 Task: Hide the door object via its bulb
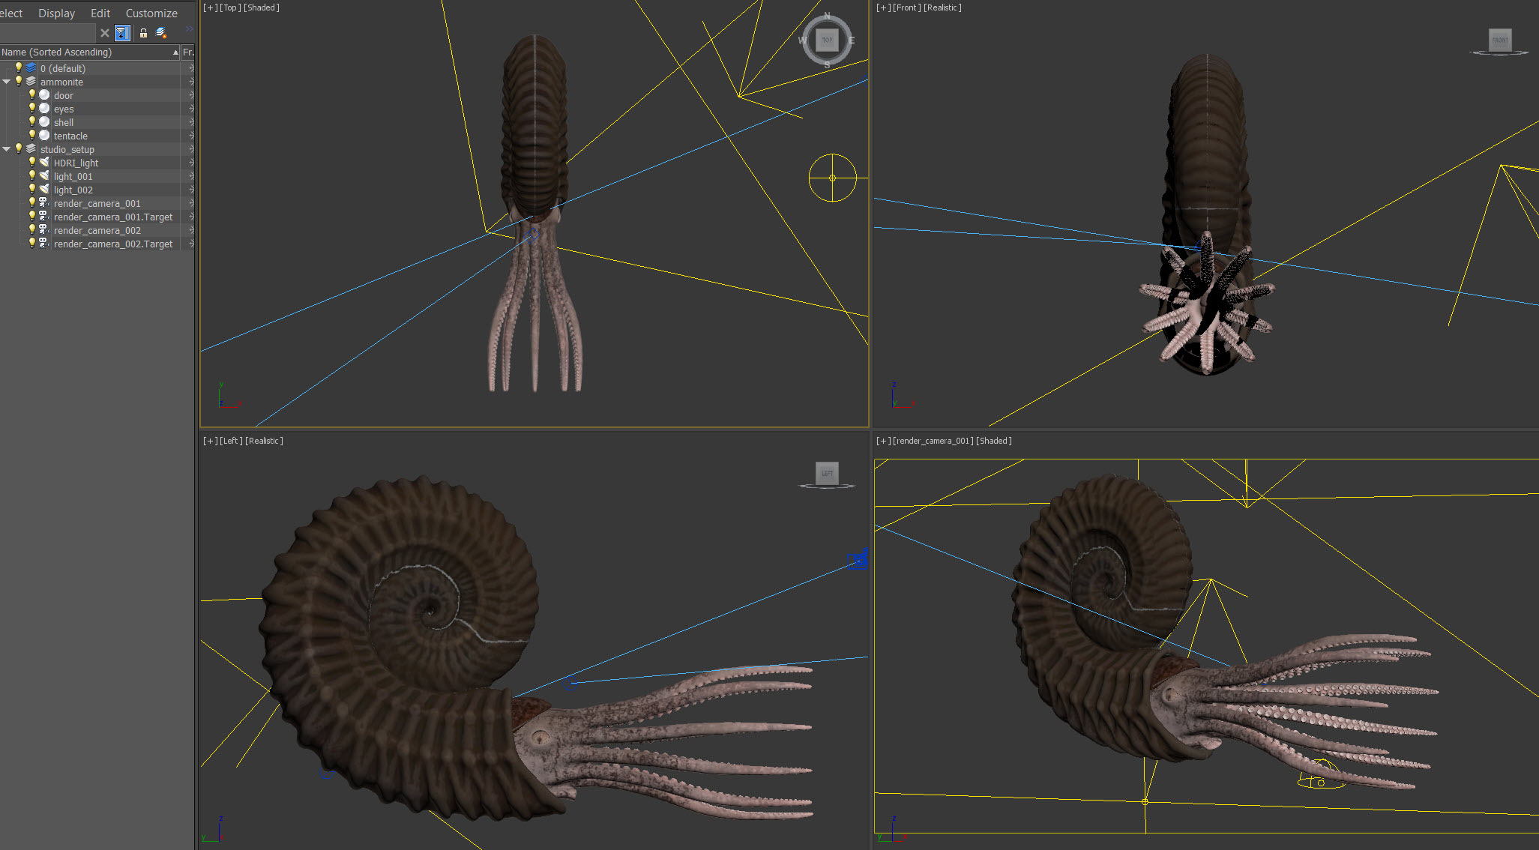point(32,94)
